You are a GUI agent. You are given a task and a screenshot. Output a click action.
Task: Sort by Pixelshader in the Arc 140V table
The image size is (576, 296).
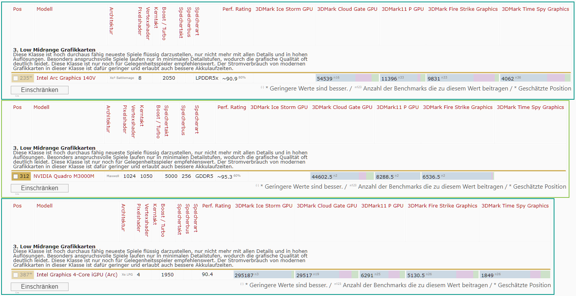(x=140, y=21)
